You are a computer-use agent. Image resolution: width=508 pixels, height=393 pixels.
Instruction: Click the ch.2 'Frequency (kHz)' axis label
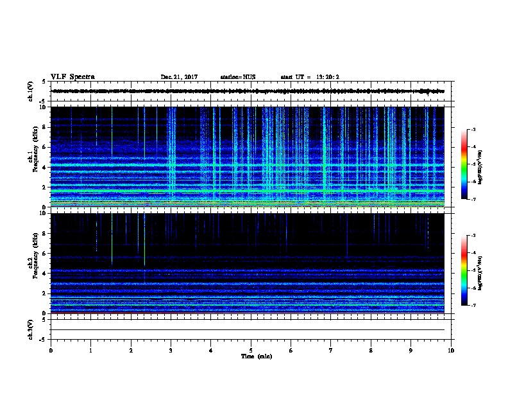(x=35, y=256)
